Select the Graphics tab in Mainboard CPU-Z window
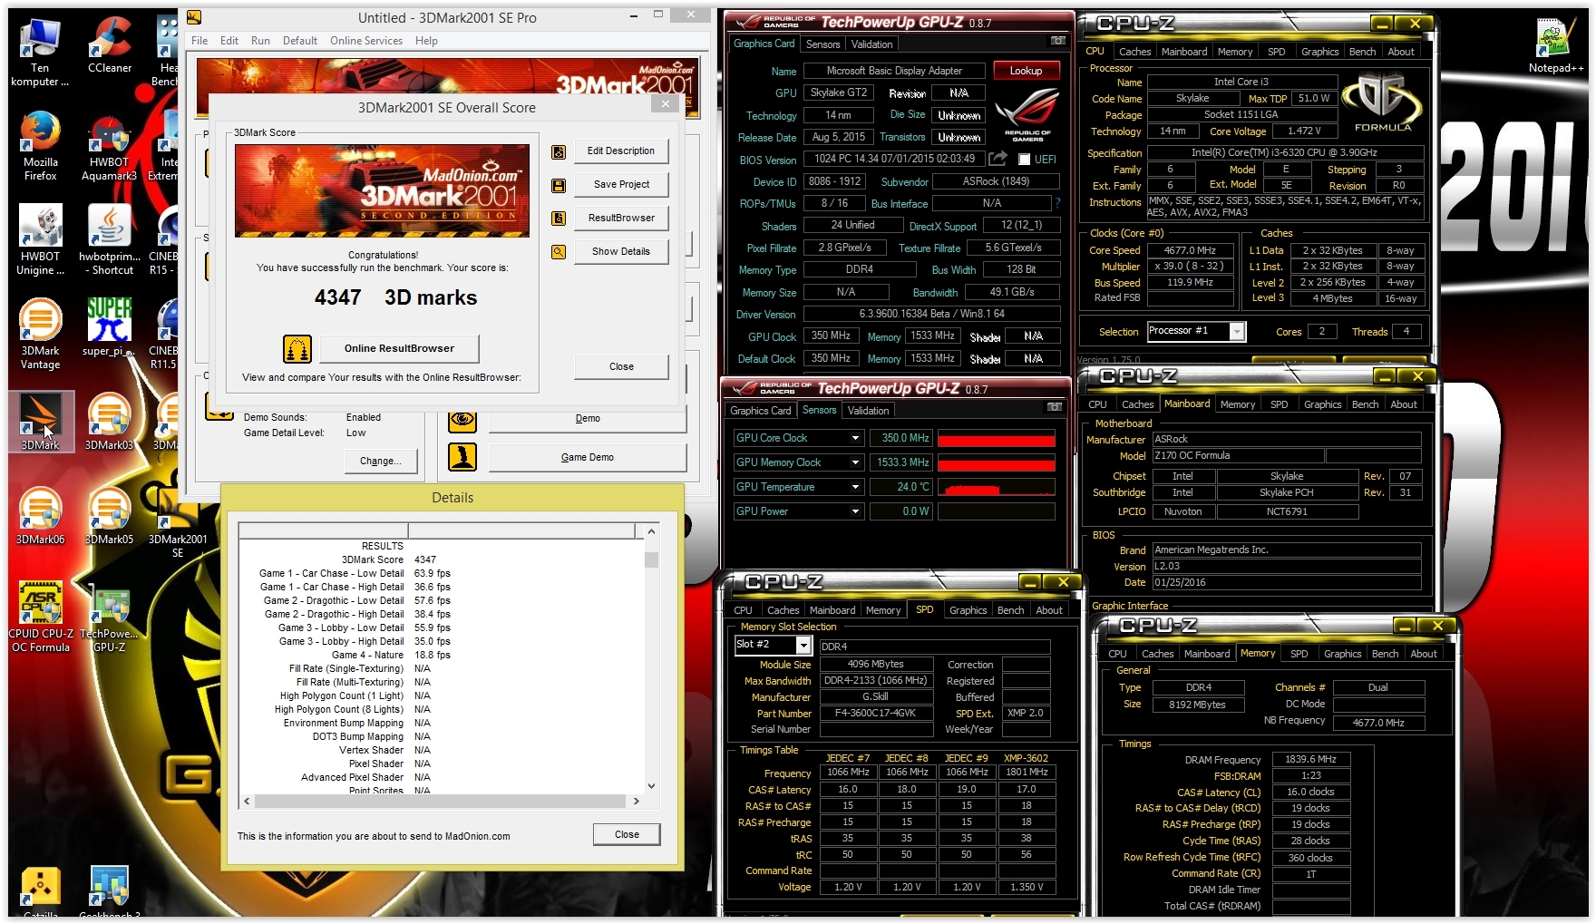This screenshot has width=1596, height=924. pos(1322,404)
